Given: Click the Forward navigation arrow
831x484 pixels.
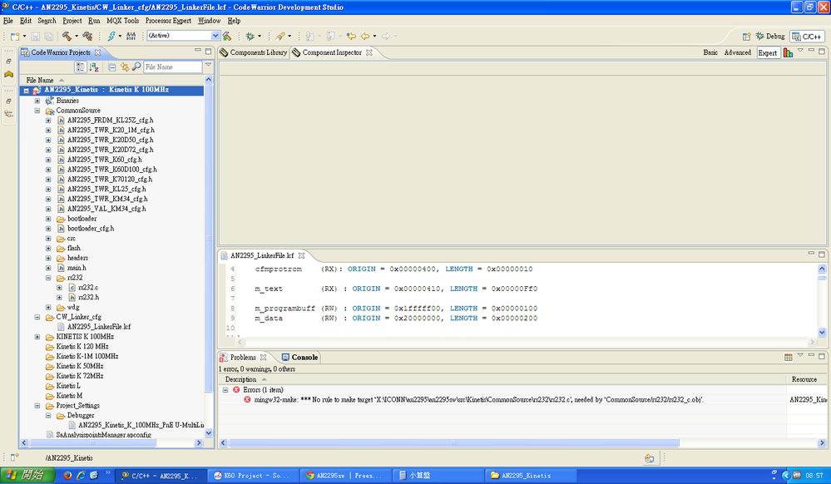Looking at the screenshot, I should coord(386,36).
